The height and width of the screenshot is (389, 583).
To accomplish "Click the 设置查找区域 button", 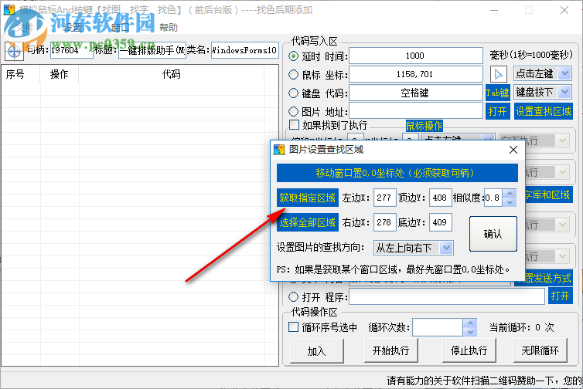I will pyautogui.click(x=543, y=111).
